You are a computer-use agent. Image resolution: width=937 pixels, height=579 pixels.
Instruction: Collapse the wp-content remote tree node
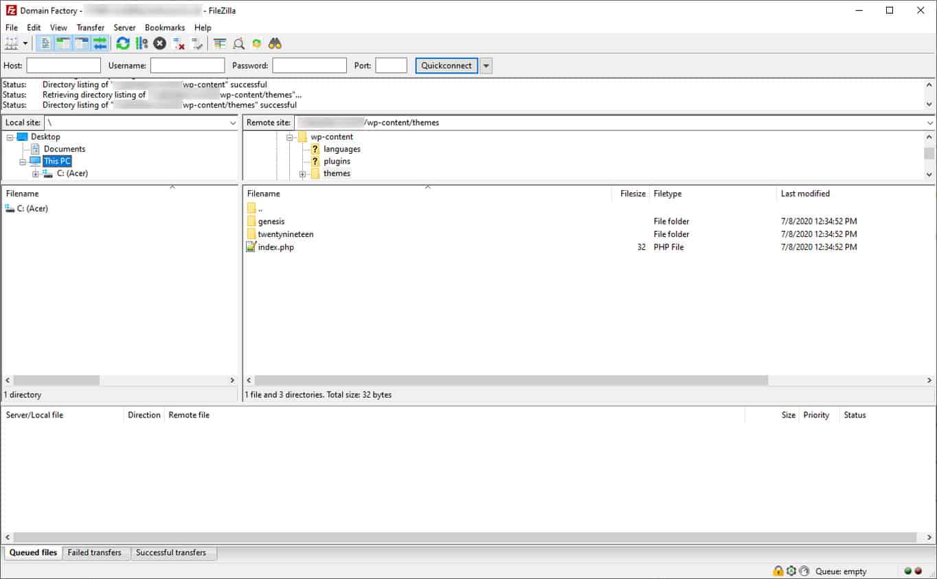290,137
